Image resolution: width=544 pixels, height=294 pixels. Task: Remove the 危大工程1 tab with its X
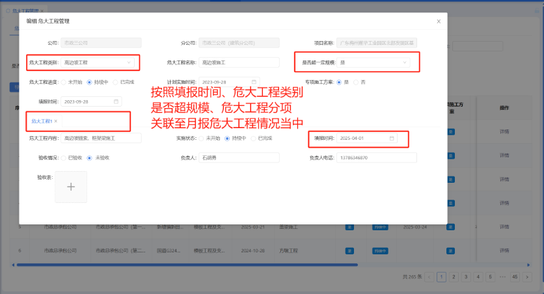[x=56, y=122]
